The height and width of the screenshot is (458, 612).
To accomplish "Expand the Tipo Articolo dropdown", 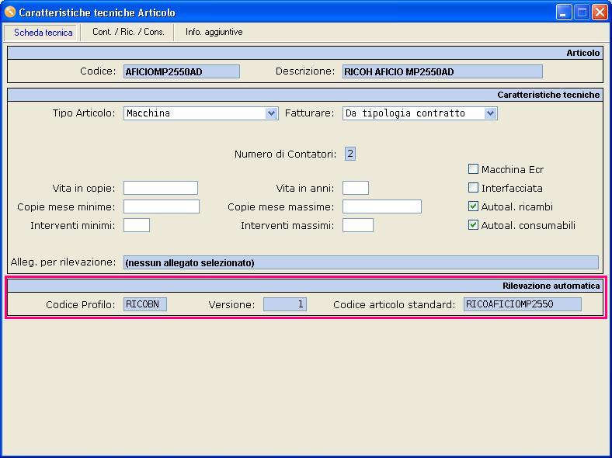I will click(271, 113).
